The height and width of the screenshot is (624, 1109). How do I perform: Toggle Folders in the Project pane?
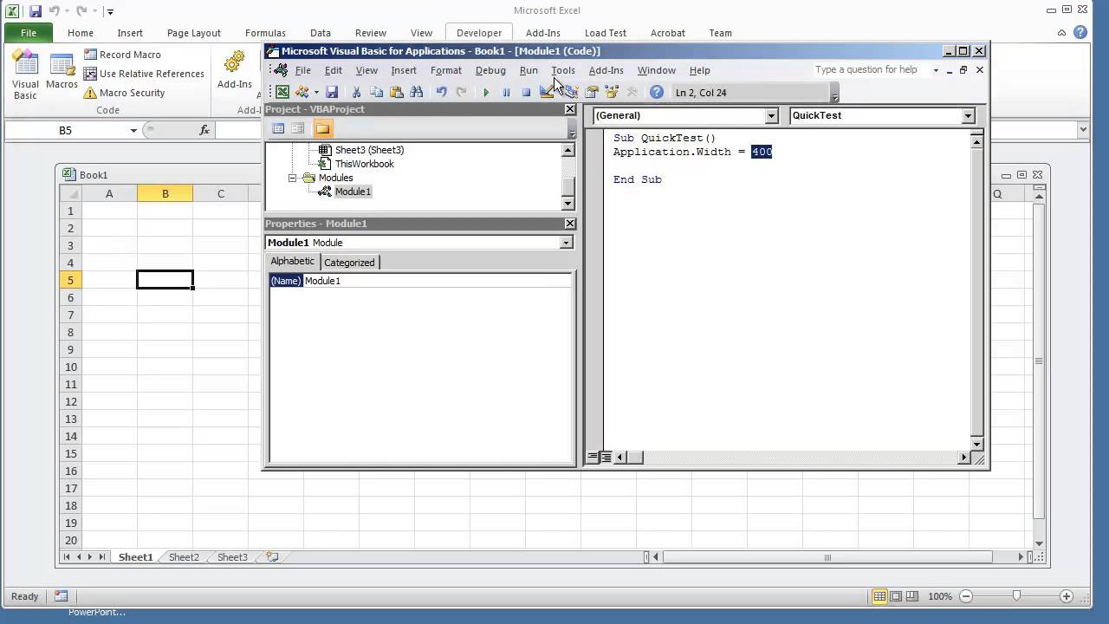(x=322, y=128)
